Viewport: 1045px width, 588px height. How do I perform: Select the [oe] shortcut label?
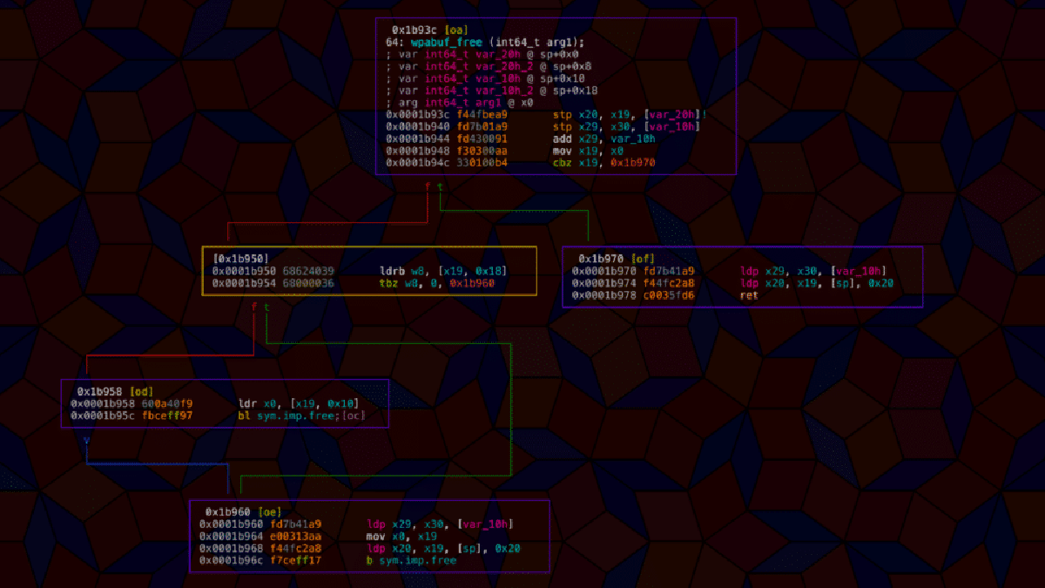[x=270, y=512]
